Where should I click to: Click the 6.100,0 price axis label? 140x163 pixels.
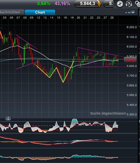132,37
